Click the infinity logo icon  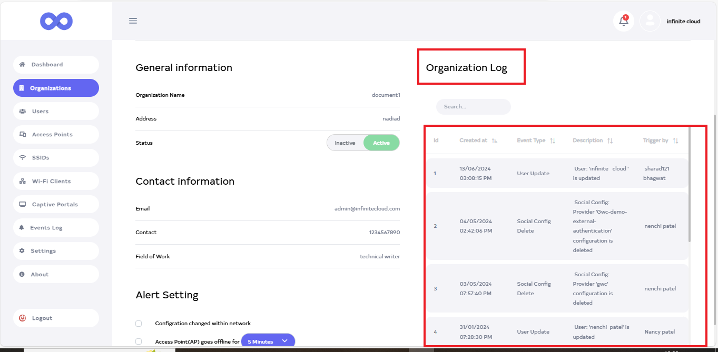pos(56,21)
